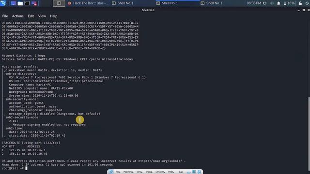Click the 'challenge_response: supported' line
310x174 pixels.
[35, 110]
